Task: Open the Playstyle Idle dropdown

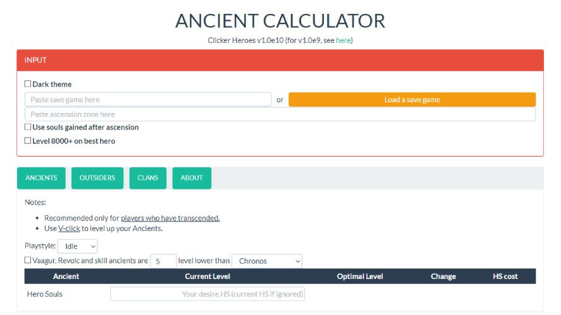Action: tap(78, 246)
